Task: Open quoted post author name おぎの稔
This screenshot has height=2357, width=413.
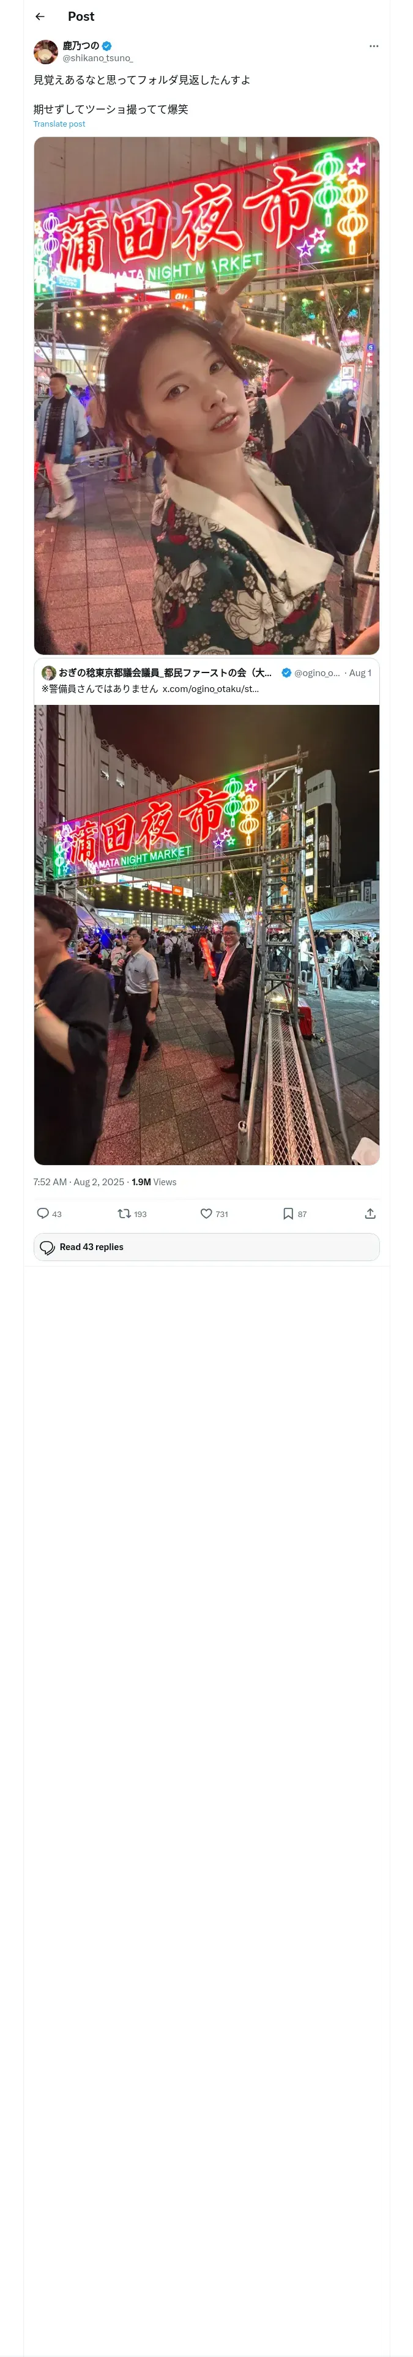Action: [165, 672]
